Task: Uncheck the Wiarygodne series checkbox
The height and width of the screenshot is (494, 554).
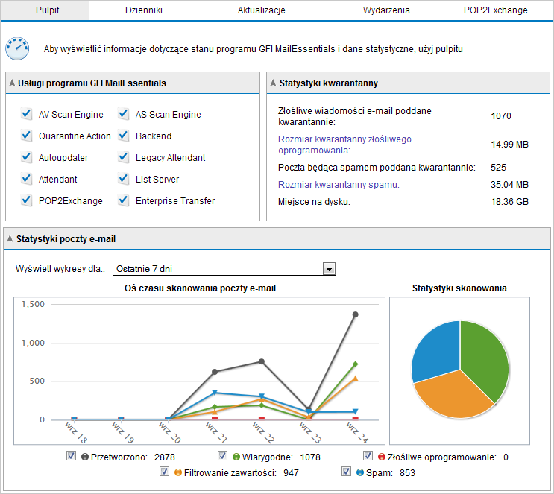Action: coord(222,456)
